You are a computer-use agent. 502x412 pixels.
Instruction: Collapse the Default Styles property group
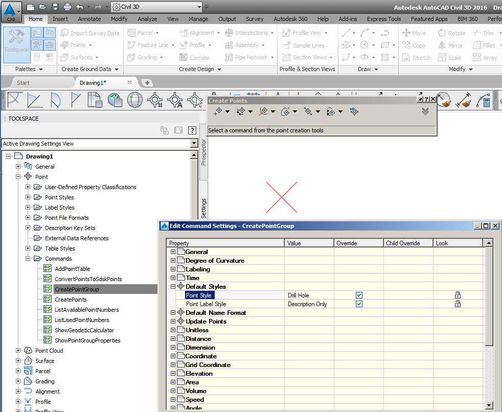pos(173,287)
